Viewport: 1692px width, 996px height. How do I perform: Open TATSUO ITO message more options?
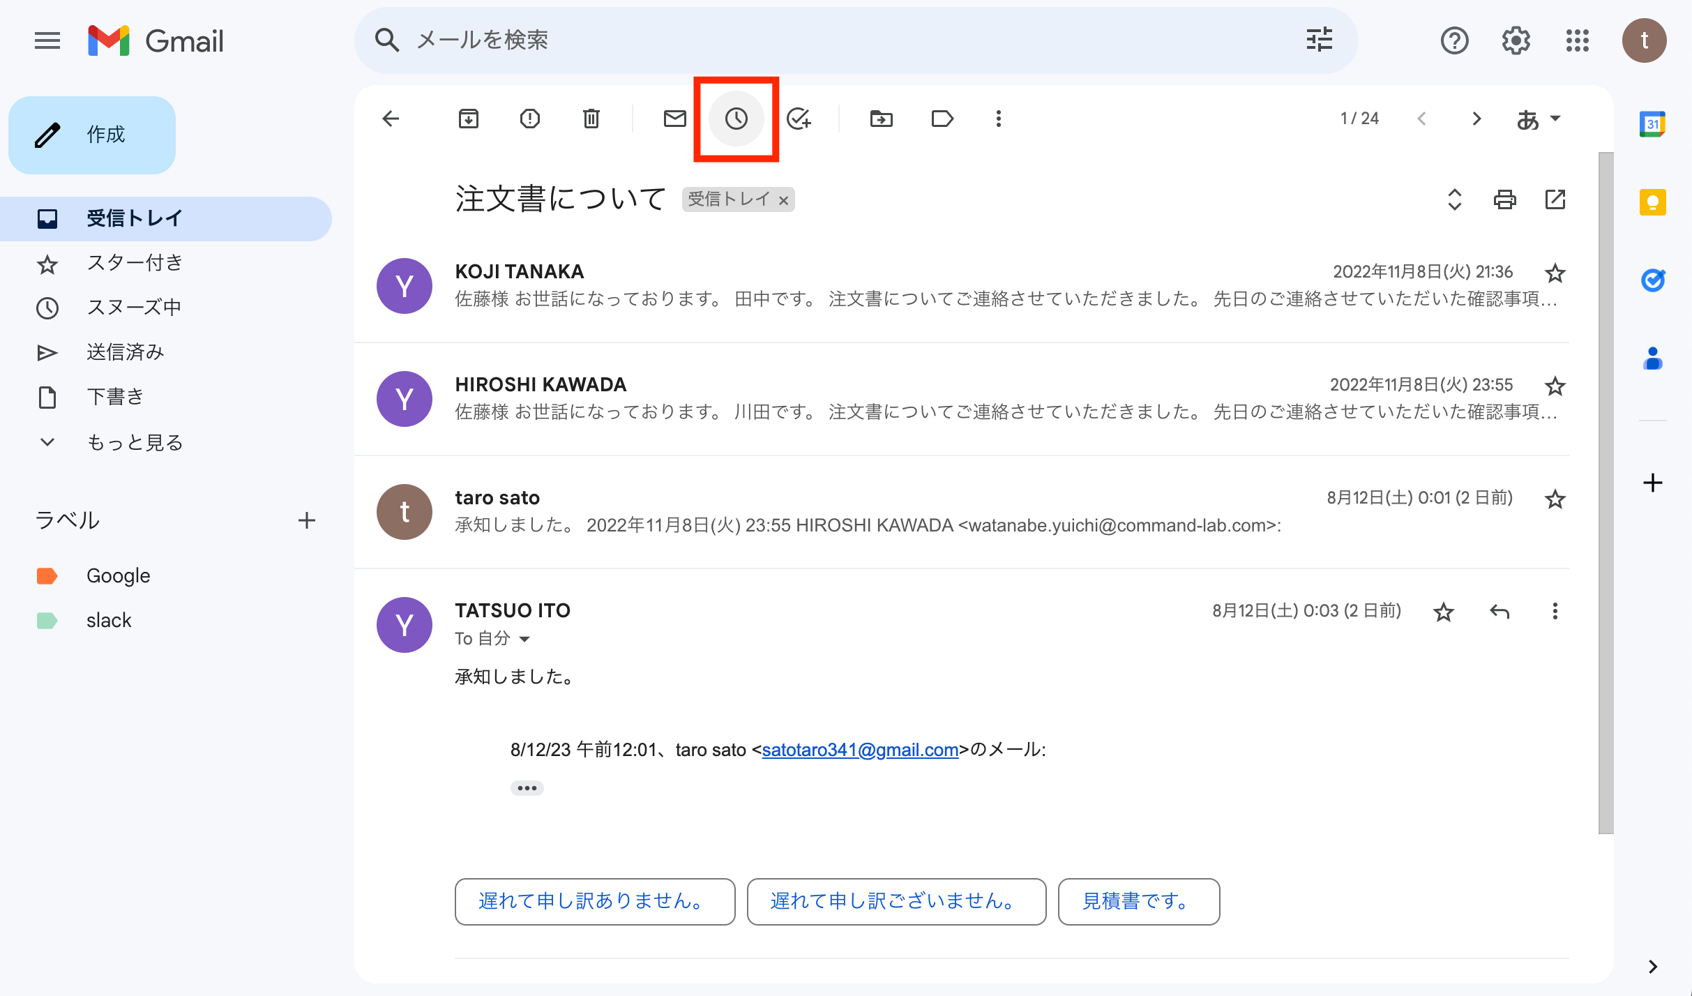coord(1555,612)
